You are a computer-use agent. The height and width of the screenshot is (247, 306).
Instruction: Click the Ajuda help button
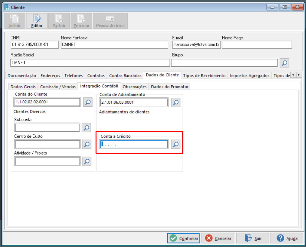pyautogui.click(x=287, y=238)
